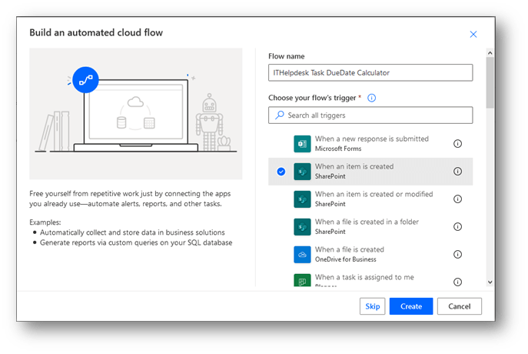
Task: Click SharePoint icon for file created in folder
Action: click(302, 227)
